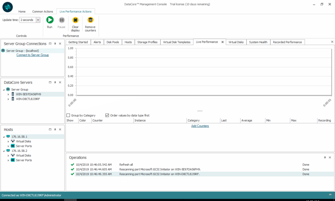Switch to the Storage Profiles tab
The width and height of the screenshot is (335, 201).
click(147, 42)
